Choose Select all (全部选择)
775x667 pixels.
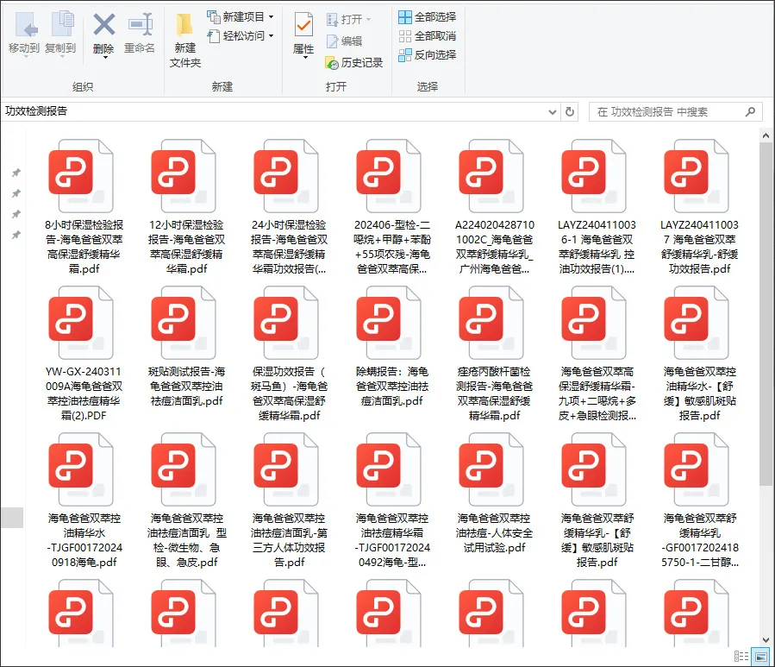pyautogui.click(x=427, y=16)
